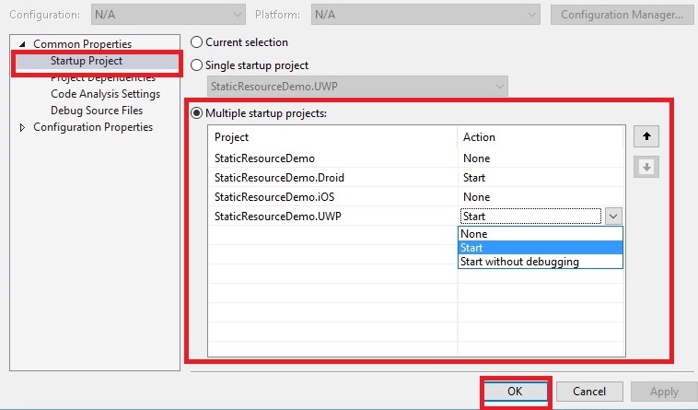Go to Debug Source Files page

[x=97, y=111]
